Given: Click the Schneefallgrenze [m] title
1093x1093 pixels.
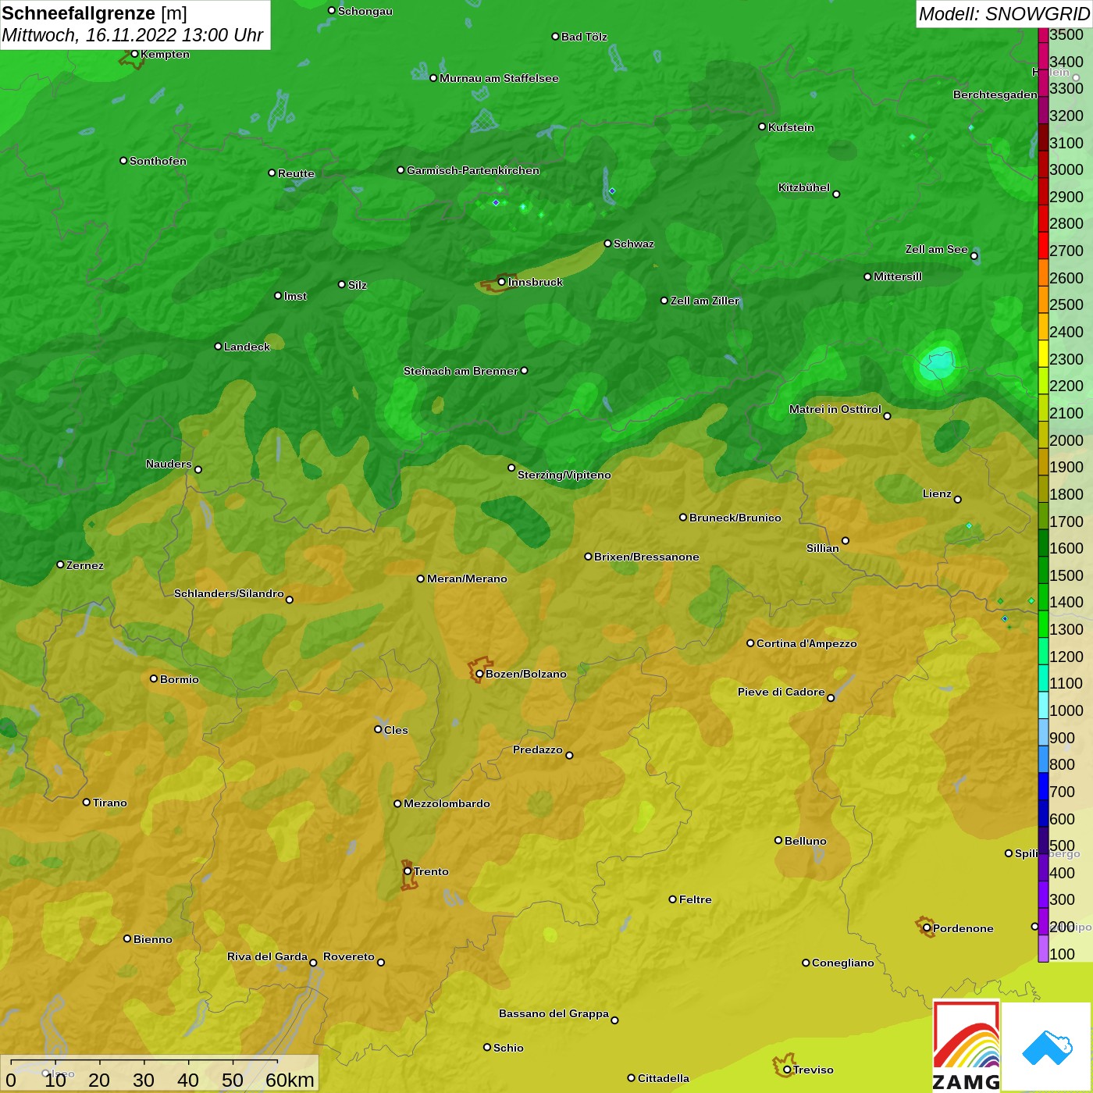Looking at the screenshot, I should 94,13.
